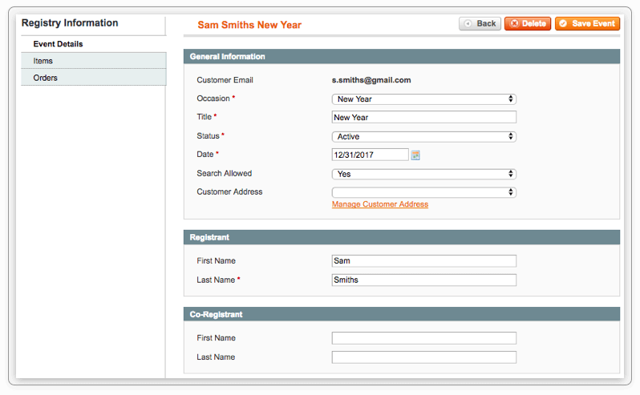Click the email s.smiths@gmail.com
This screenshot has width=640, height=395.
371,80
